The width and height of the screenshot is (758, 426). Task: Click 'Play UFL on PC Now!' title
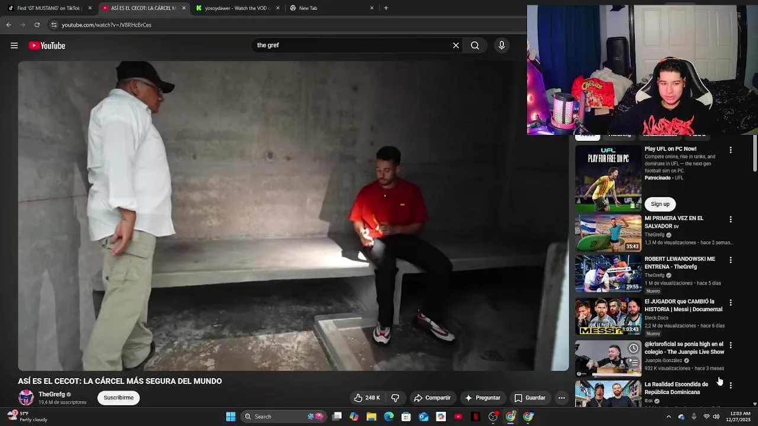click(x=670, y=149)
